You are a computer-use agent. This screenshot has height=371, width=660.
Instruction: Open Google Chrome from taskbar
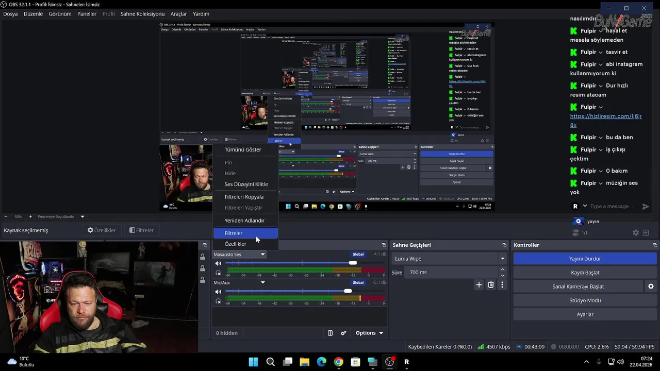coord(338,362)
